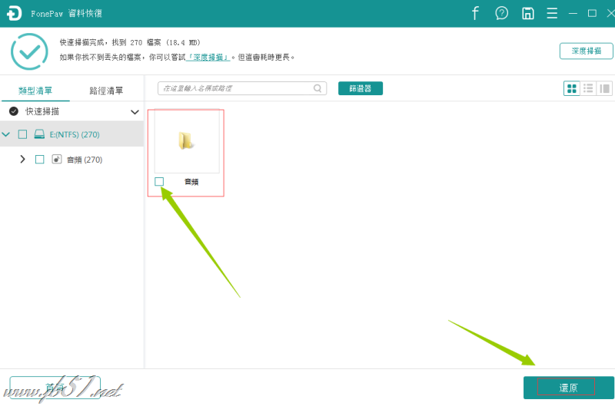Image resolution: width=615 pixels, height=406 pixels.
Task: Open the help question mark icon
Action: (502, 13)
